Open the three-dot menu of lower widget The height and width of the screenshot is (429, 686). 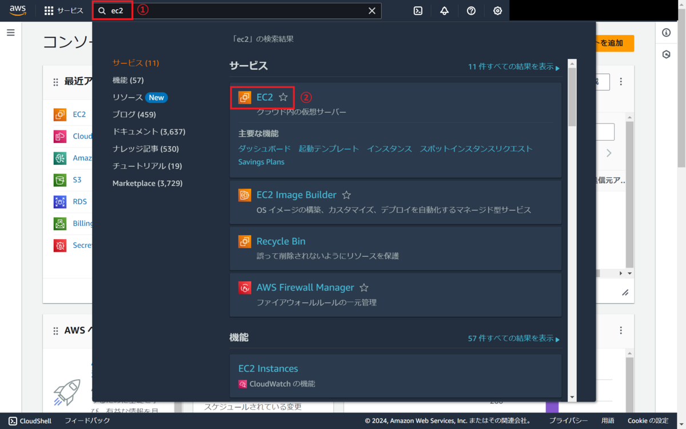point(621,331)
